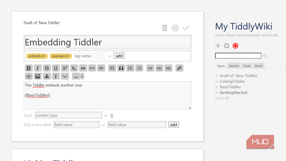Close BasicTiddler from open list
The width and height of the screenshot is (286, 161).
[216, 87]
